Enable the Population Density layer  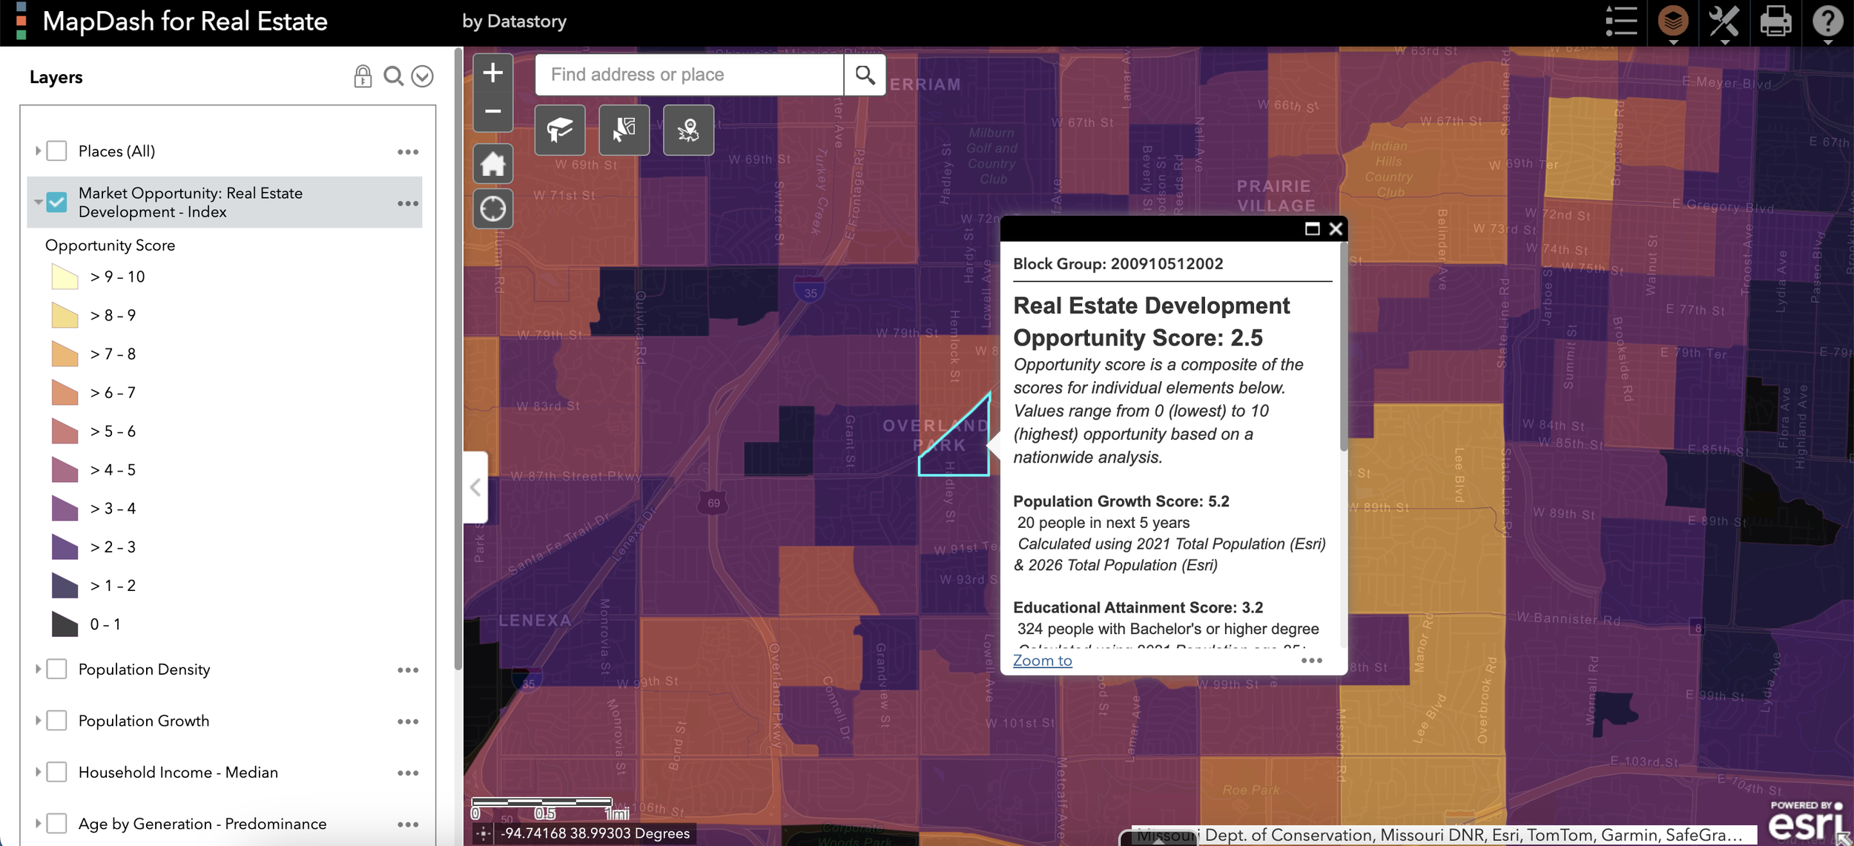click(56, 669)
